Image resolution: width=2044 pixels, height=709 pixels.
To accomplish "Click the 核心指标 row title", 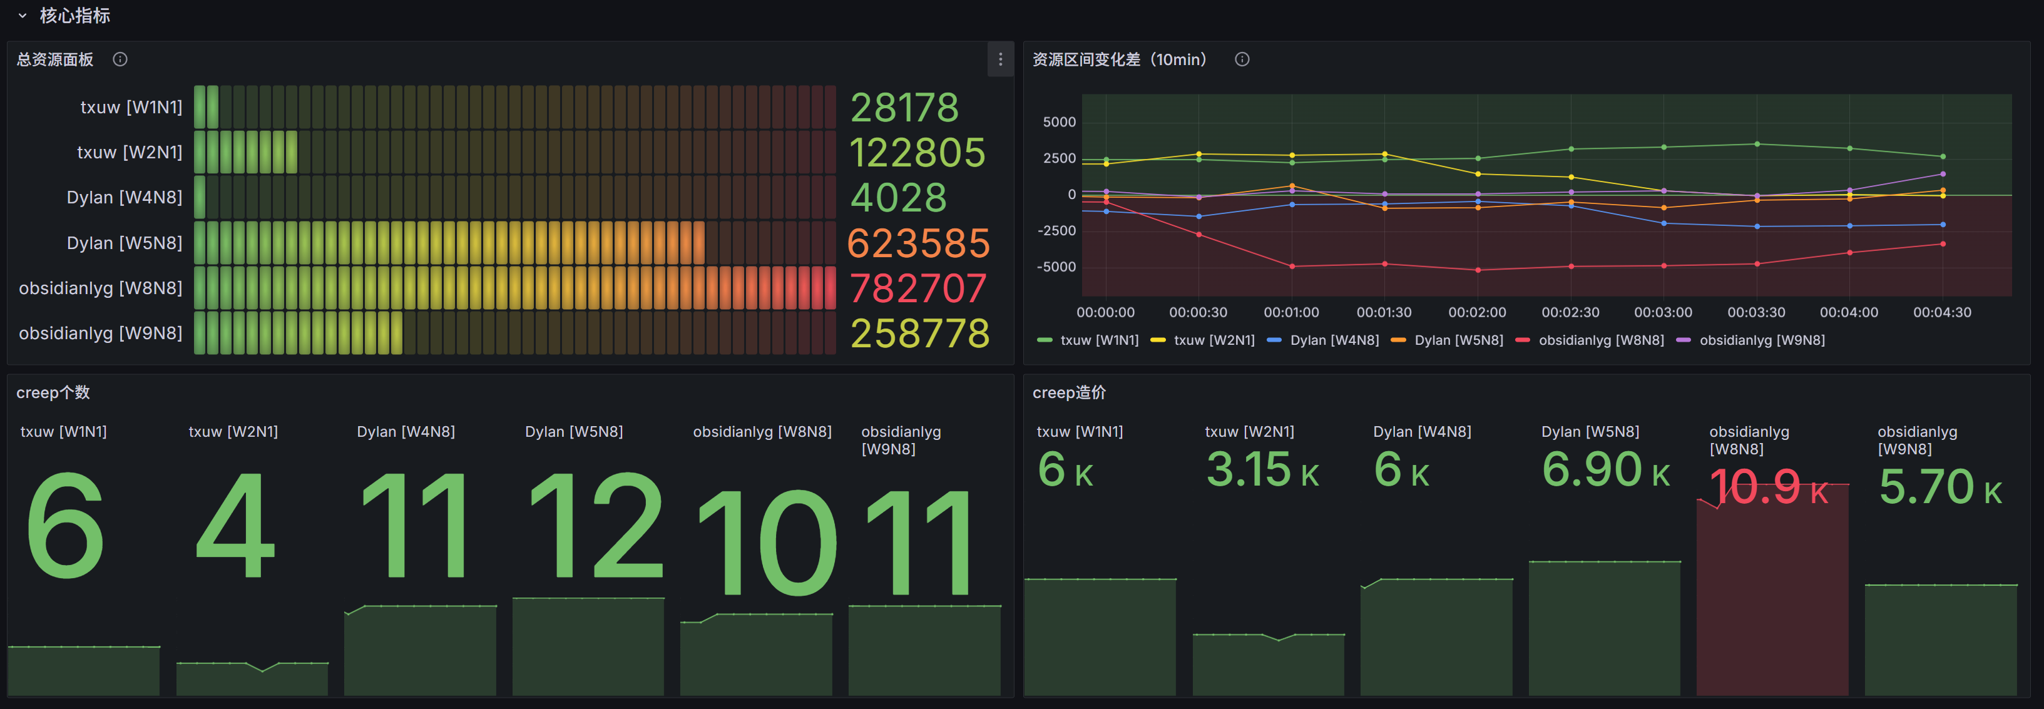I will coord(74,16).
